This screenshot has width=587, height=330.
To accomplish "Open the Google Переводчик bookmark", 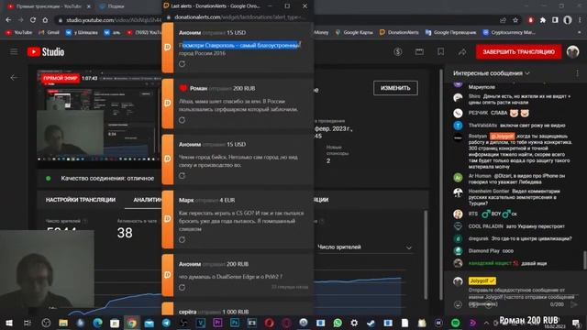I will point(450,33).
